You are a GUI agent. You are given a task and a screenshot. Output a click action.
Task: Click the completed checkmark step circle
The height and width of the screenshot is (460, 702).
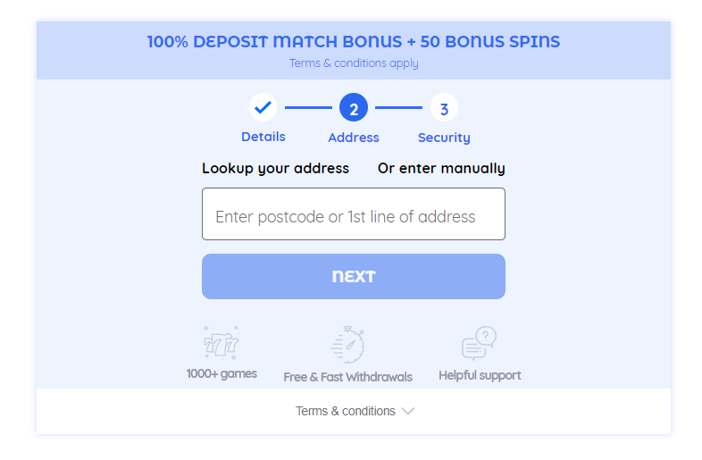[263, 107]
